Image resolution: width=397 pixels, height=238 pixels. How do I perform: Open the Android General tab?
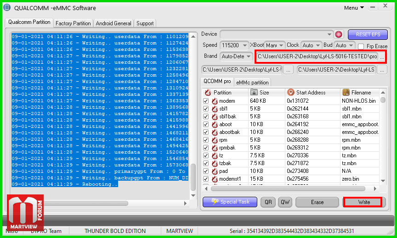pos(113,23)
